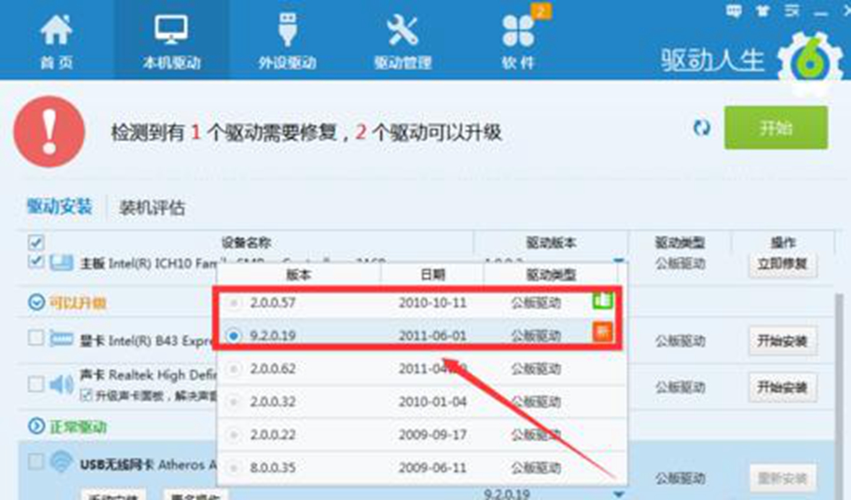Select version 2.0.0.57 radio button
This screenshot has width=851, height=500.
(x=234, y=303)
